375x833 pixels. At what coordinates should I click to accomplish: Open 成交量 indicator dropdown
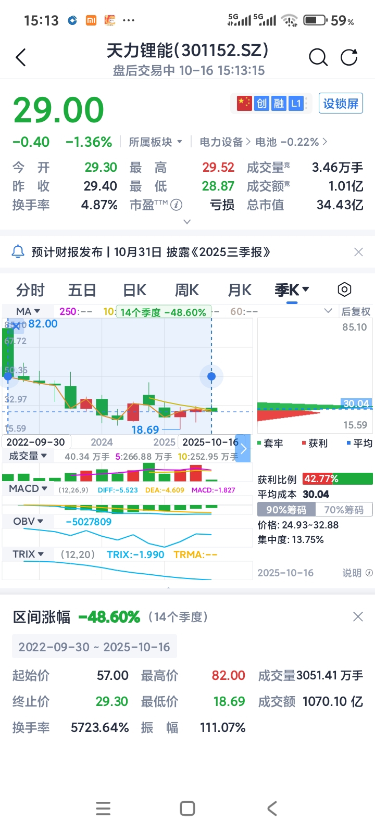click(28, 456)
